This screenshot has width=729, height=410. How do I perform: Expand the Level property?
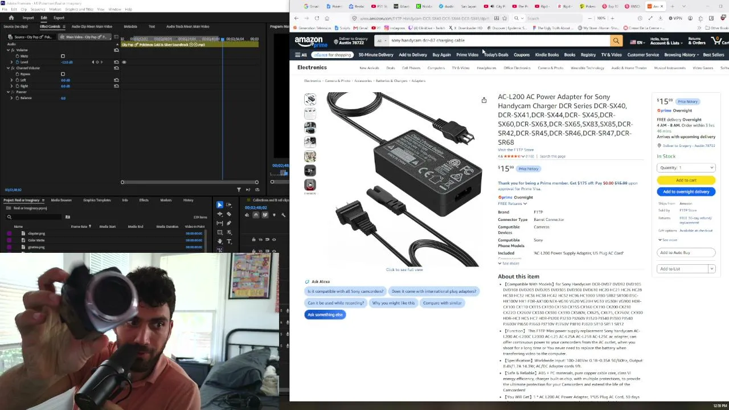11,62
